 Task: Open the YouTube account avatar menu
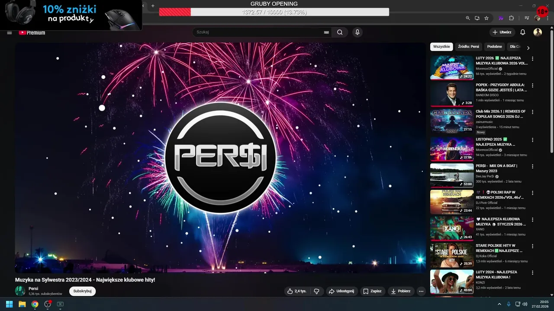tap(538, 32)
